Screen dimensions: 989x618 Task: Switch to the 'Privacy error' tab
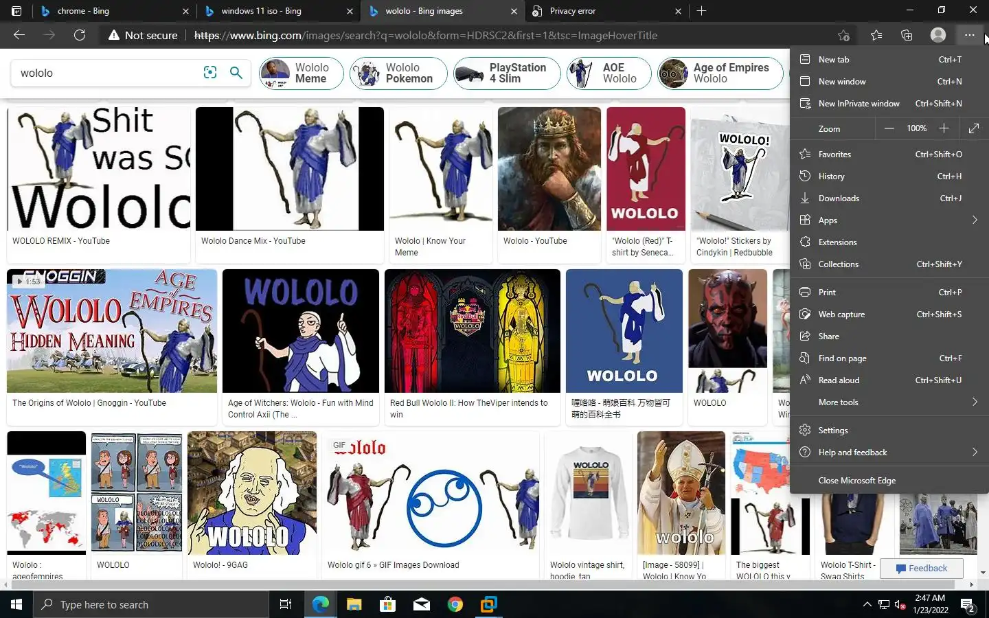pyautogui.click(x=606, y=11)
